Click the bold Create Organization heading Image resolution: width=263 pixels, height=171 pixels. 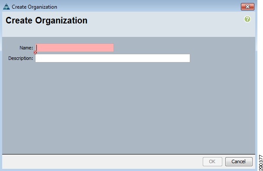coord(46,20)
